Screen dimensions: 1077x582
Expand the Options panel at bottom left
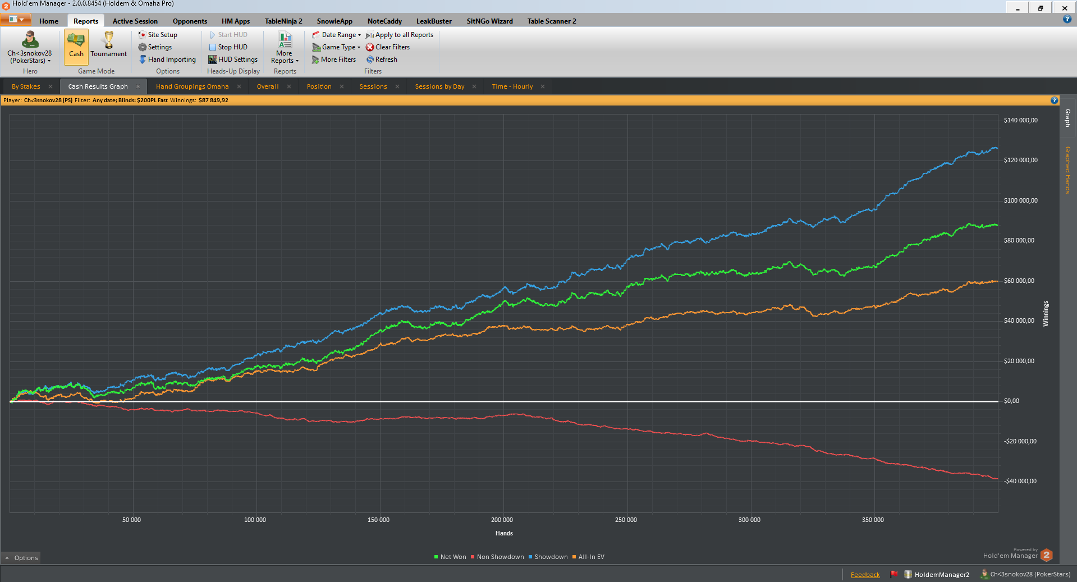[21, 558]
